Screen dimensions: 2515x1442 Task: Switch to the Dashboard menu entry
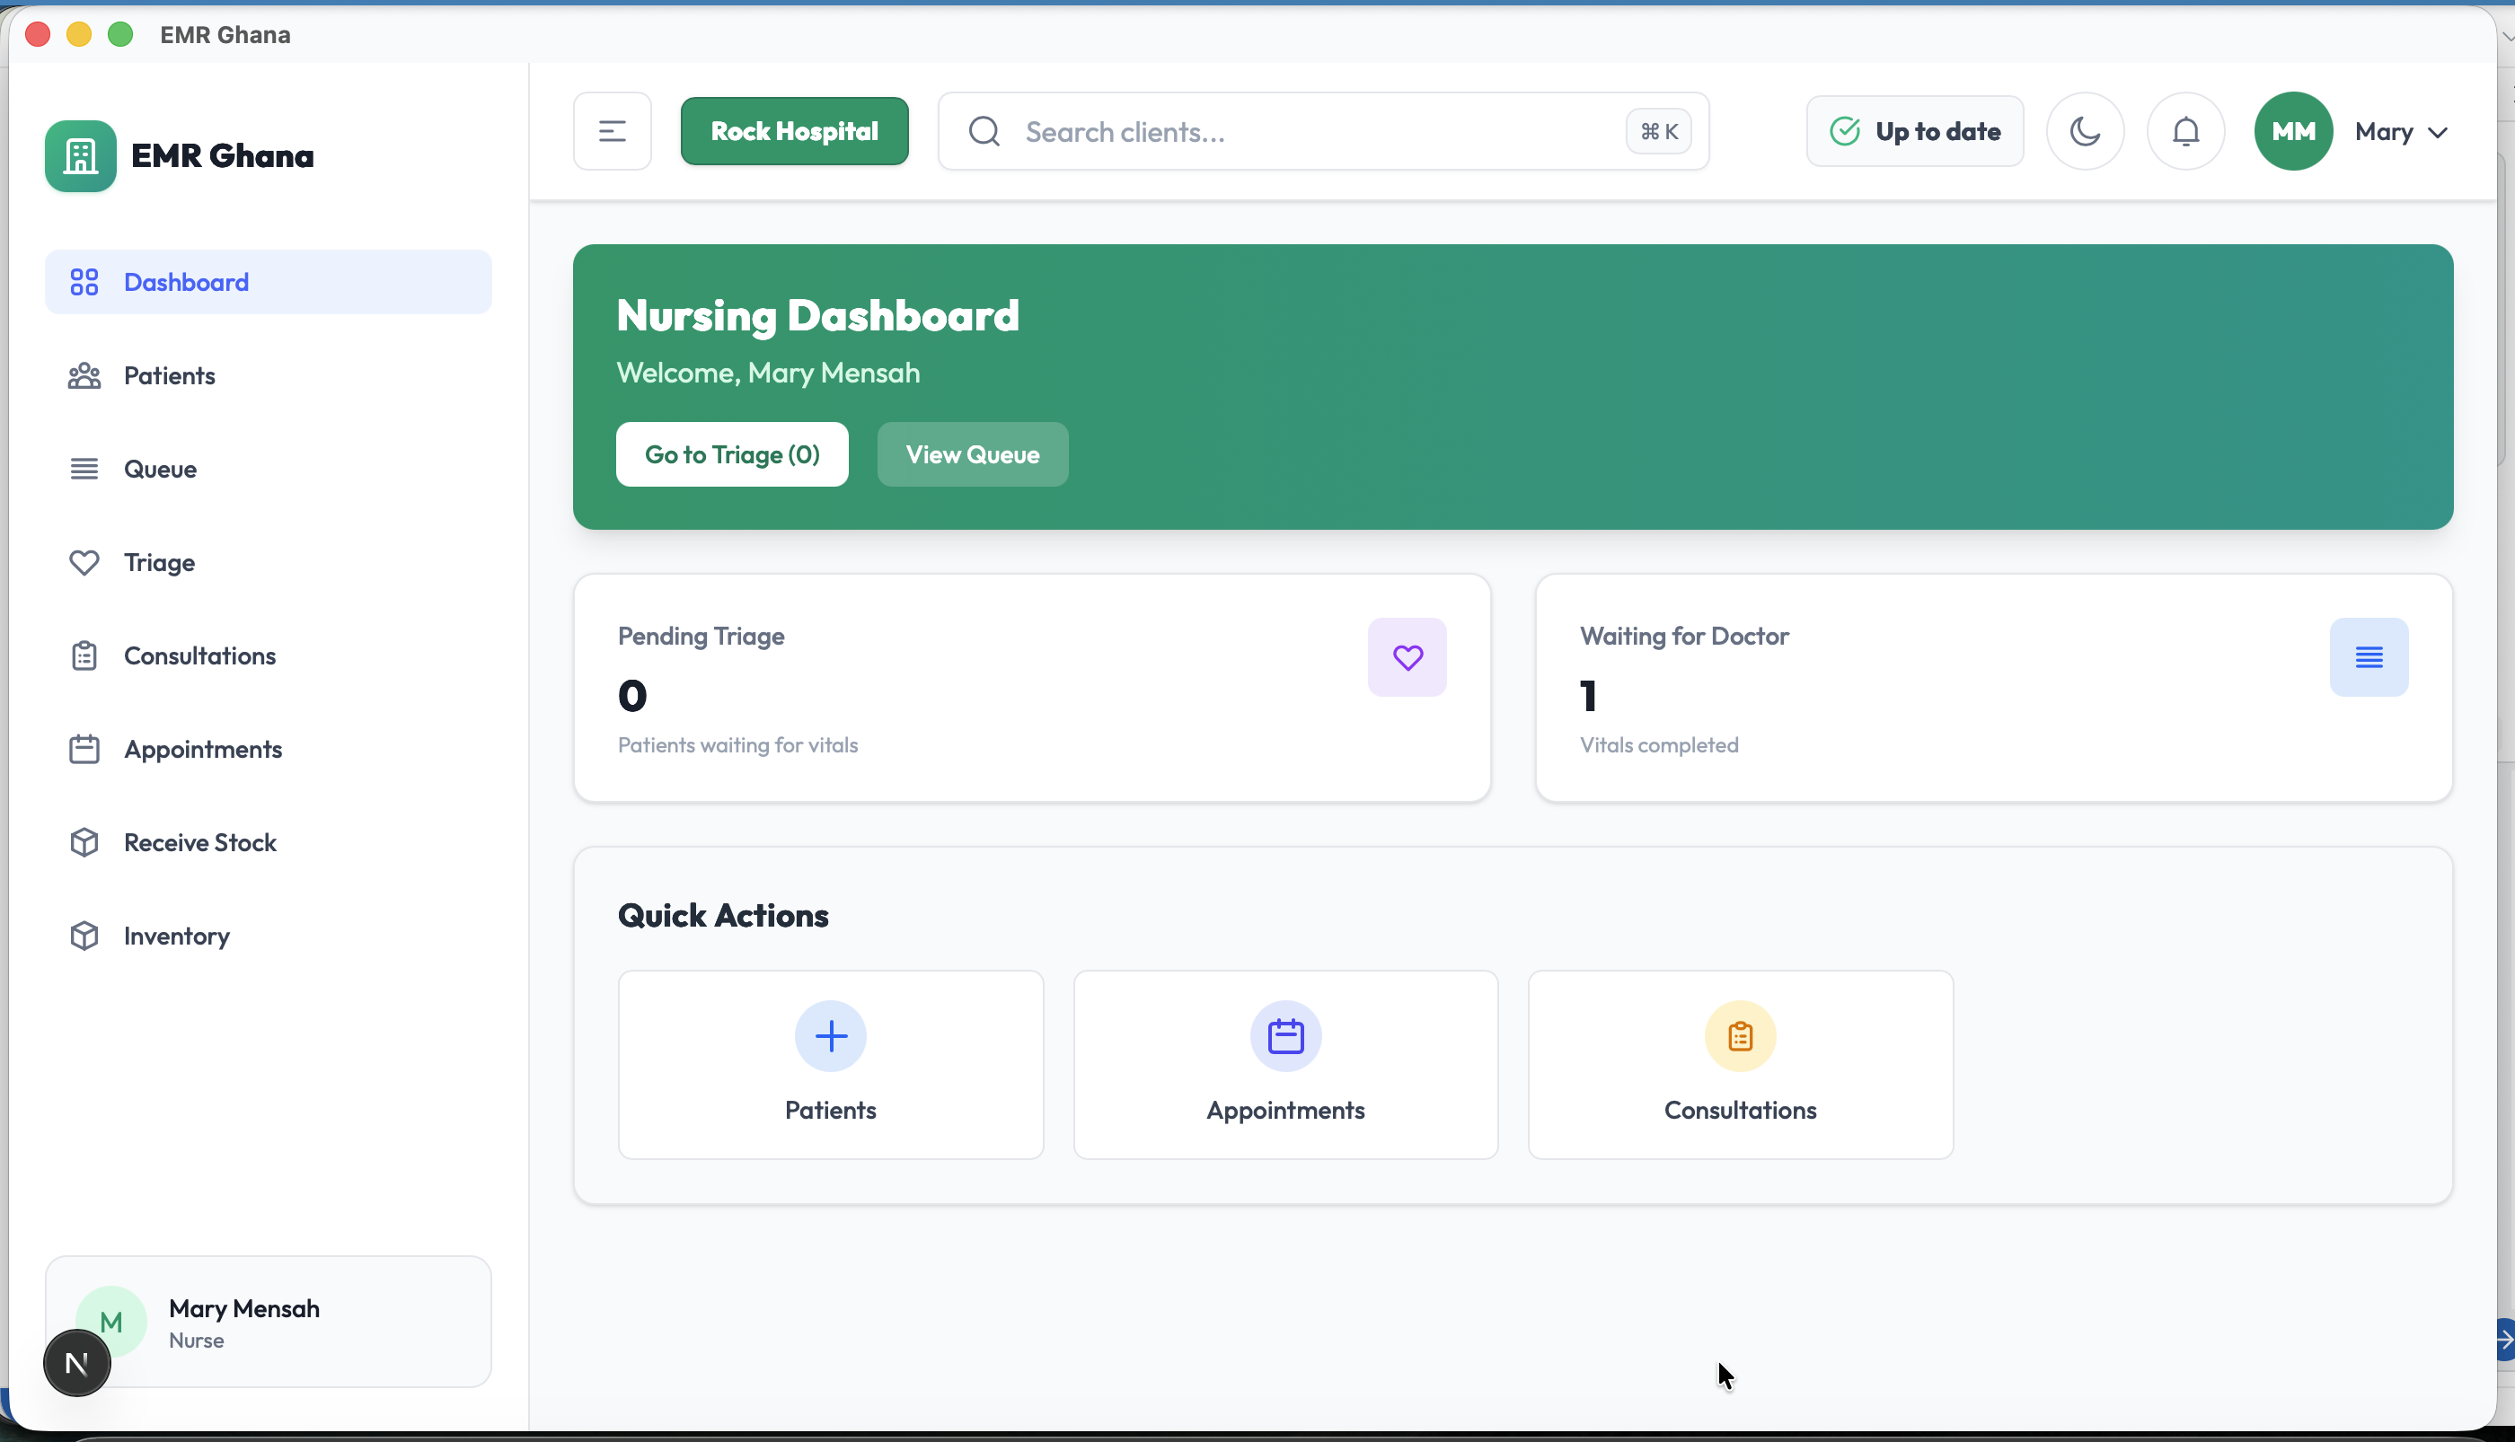(x=186, y=281)
